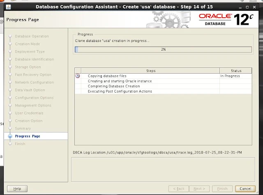The height and width of the screenshot is (195, 263).
Task: Click the empty message box below log location
Action: (163, 169)
